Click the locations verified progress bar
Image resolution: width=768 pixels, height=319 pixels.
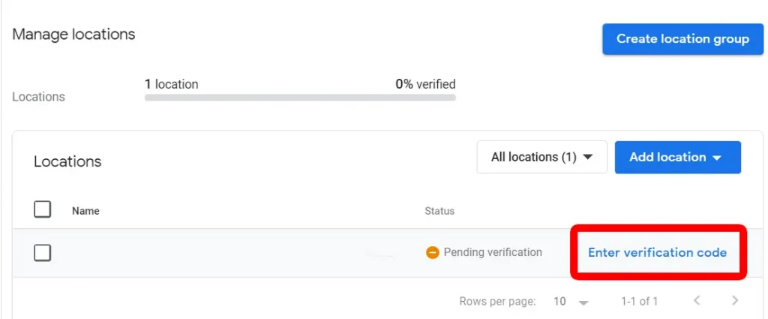300,98
